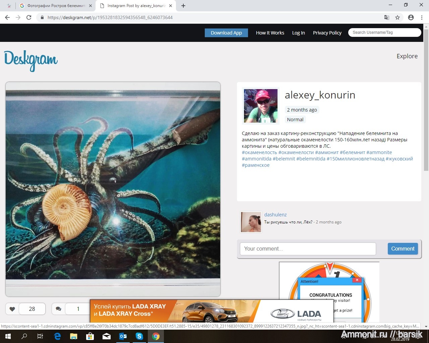The image size is (429, 343).
Task: Click the comment bubble icon
Action: (x=58, y=309)
